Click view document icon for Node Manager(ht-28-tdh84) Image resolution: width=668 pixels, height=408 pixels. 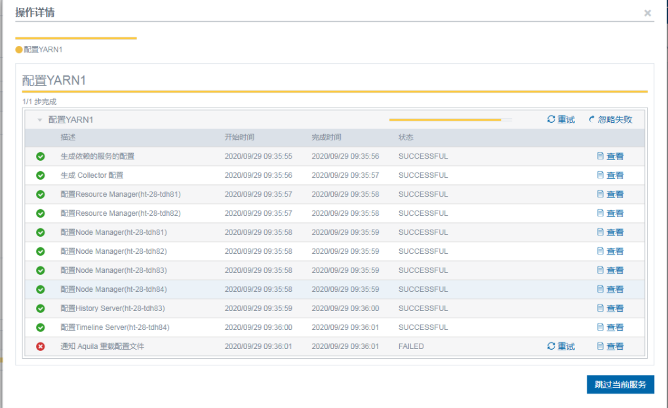coord(600,289)
